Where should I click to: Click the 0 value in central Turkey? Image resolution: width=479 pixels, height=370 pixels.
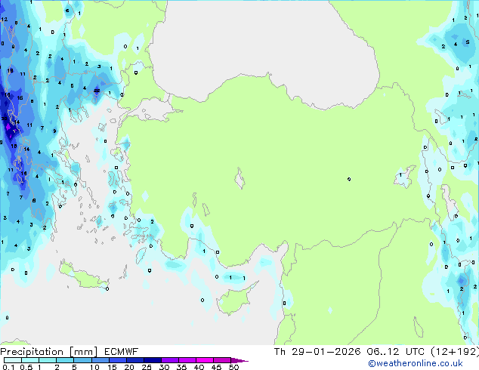pyautogui.click(x=348, y=179)
